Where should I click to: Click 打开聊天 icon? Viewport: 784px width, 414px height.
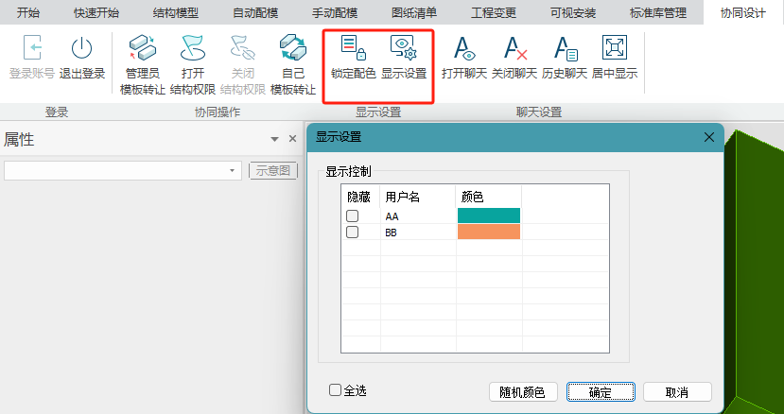coord(464,48)
